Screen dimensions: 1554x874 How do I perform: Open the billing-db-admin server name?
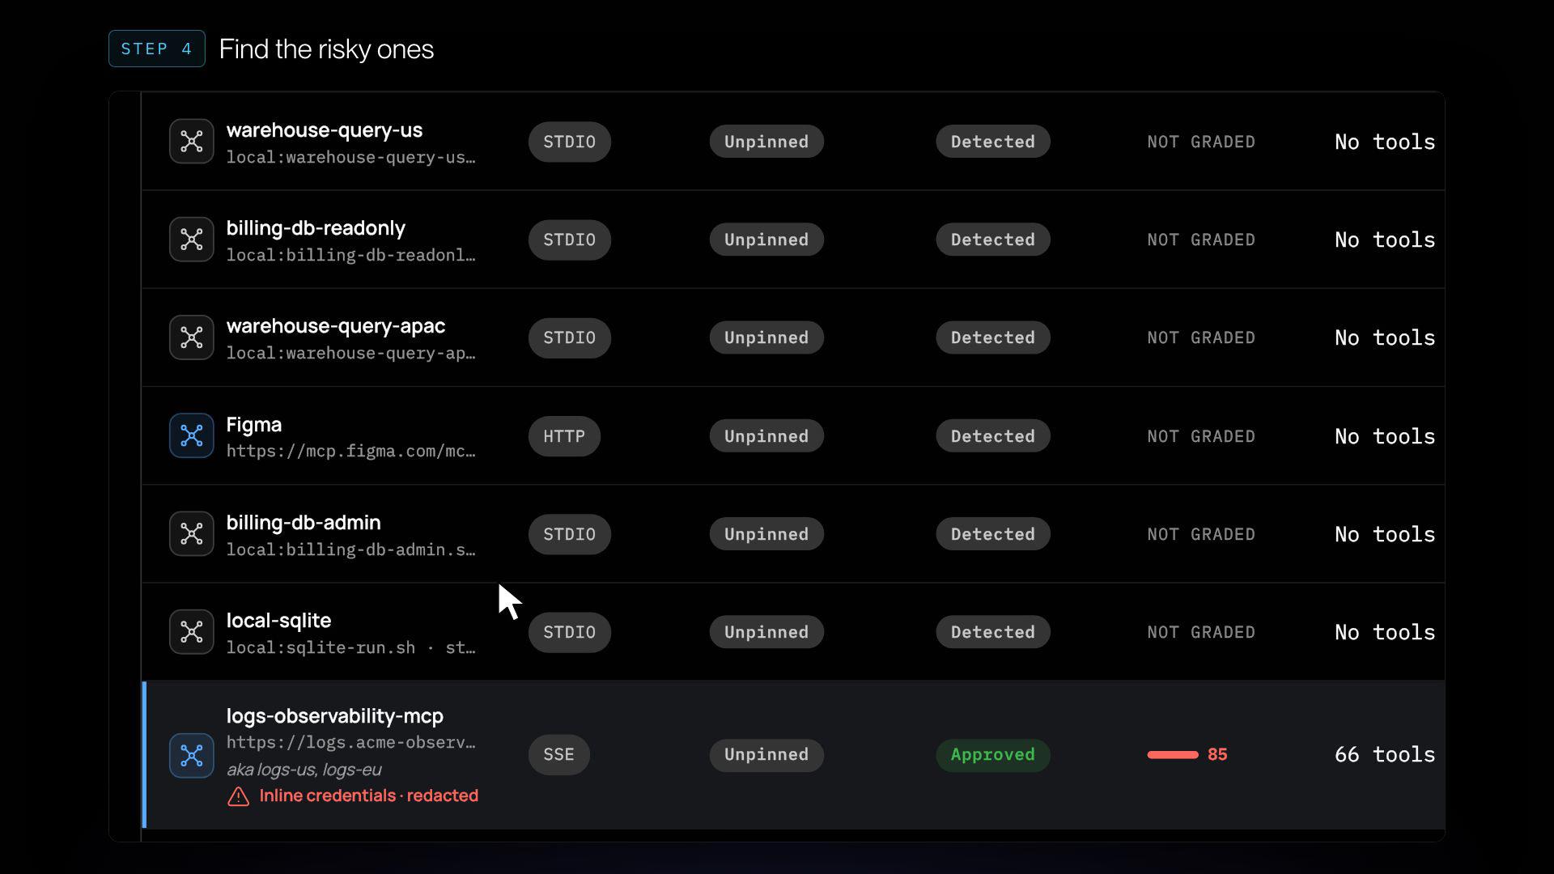[304, 523]
